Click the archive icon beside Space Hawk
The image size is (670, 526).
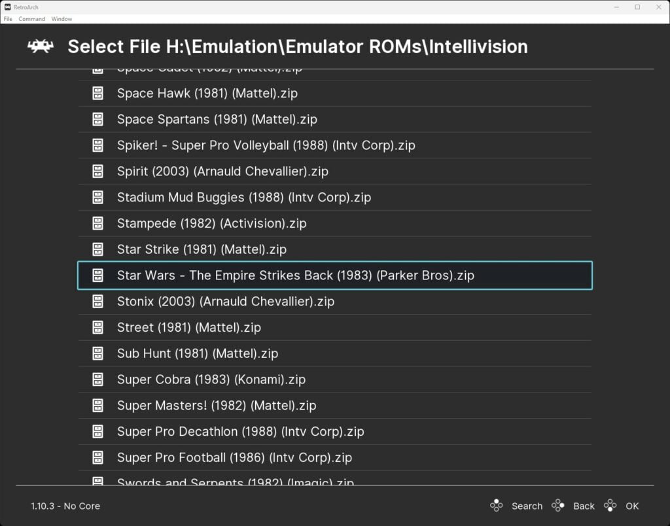click(98, 93)
